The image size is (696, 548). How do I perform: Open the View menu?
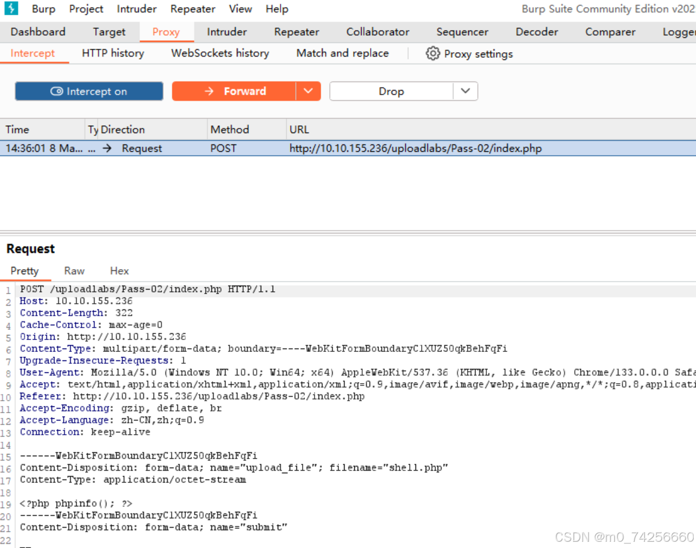coord(240,9)
